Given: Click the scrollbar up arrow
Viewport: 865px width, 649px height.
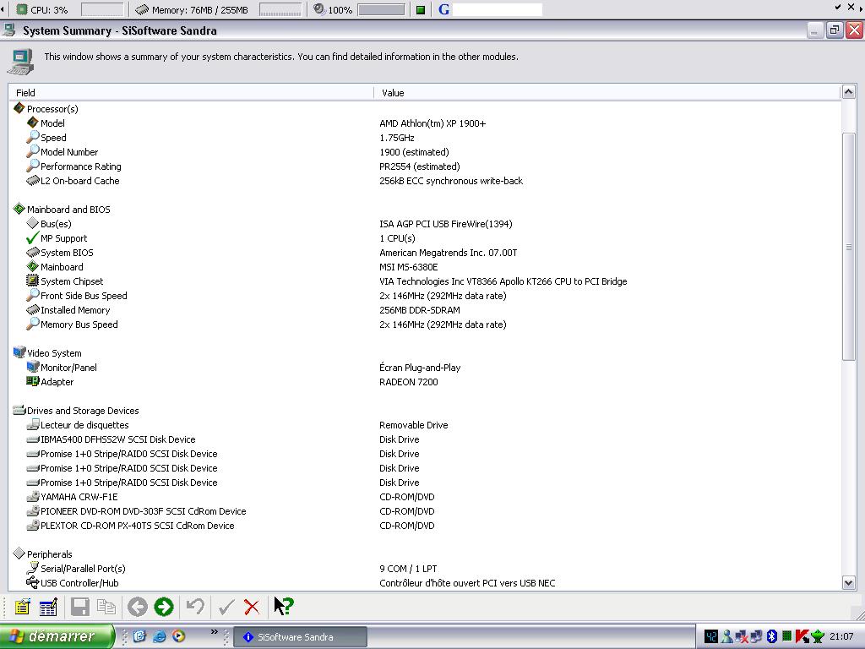Looking at the screenshot, I should pyautogui.click(x=848, y=91).
